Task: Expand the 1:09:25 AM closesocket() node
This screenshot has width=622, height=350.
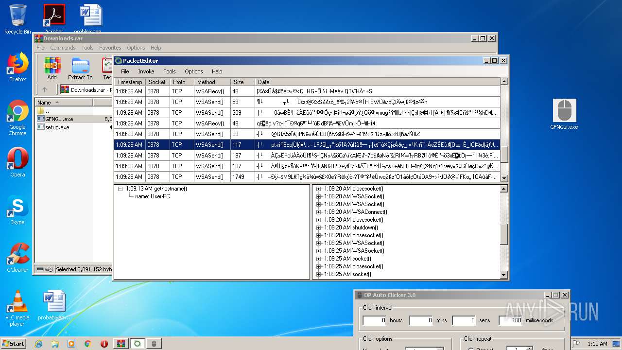Action: (x=319, y=266)
